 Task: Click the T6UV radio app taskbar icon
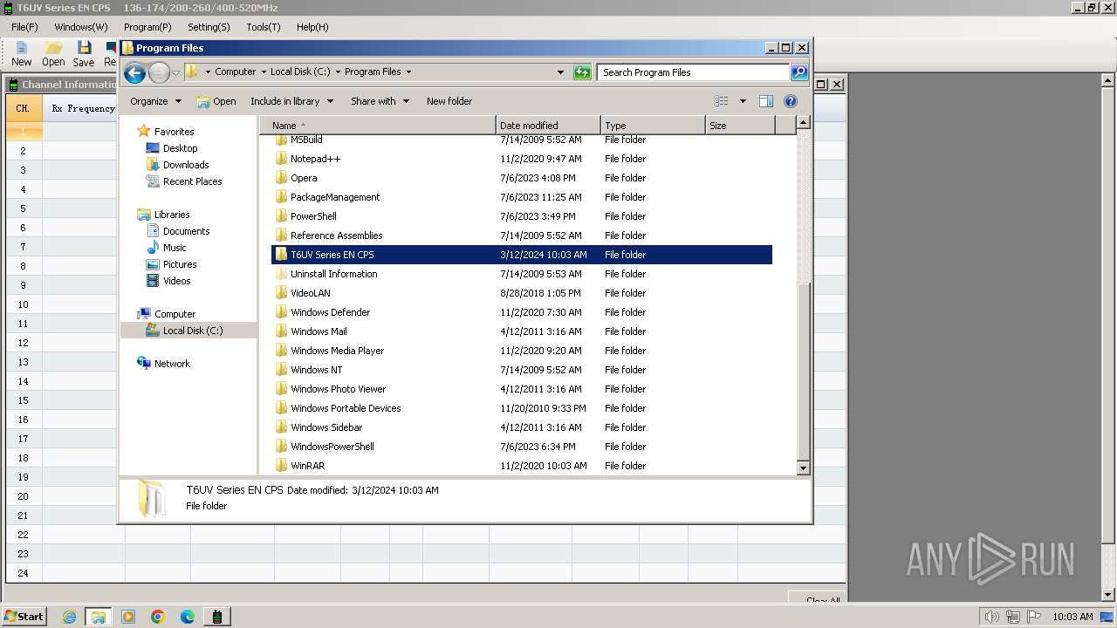pyautogui.click(x=217, y=617)
